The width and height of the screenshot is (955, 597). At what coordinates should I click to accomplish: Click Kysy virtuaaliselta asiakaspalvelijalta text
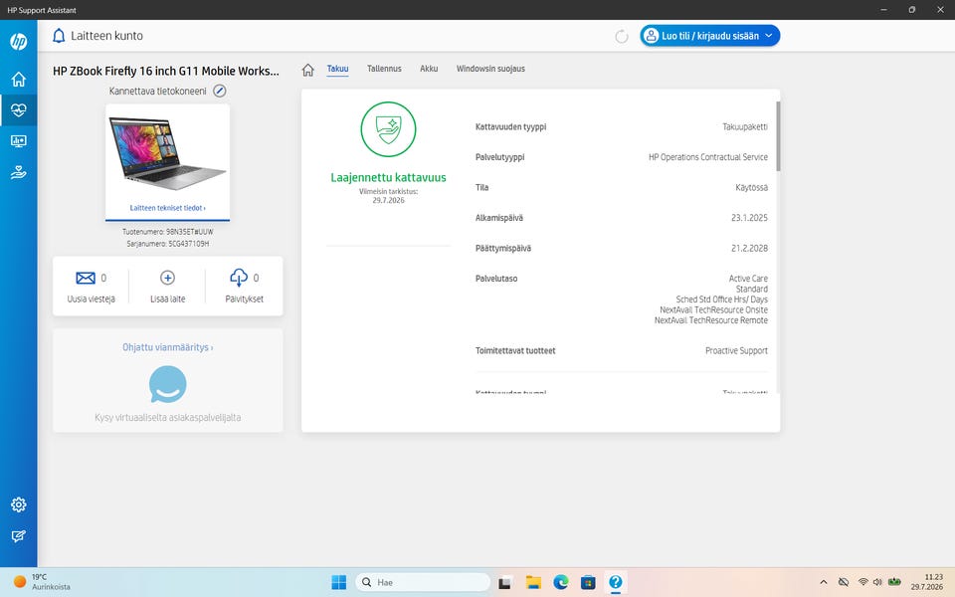[x=167, y=417]
